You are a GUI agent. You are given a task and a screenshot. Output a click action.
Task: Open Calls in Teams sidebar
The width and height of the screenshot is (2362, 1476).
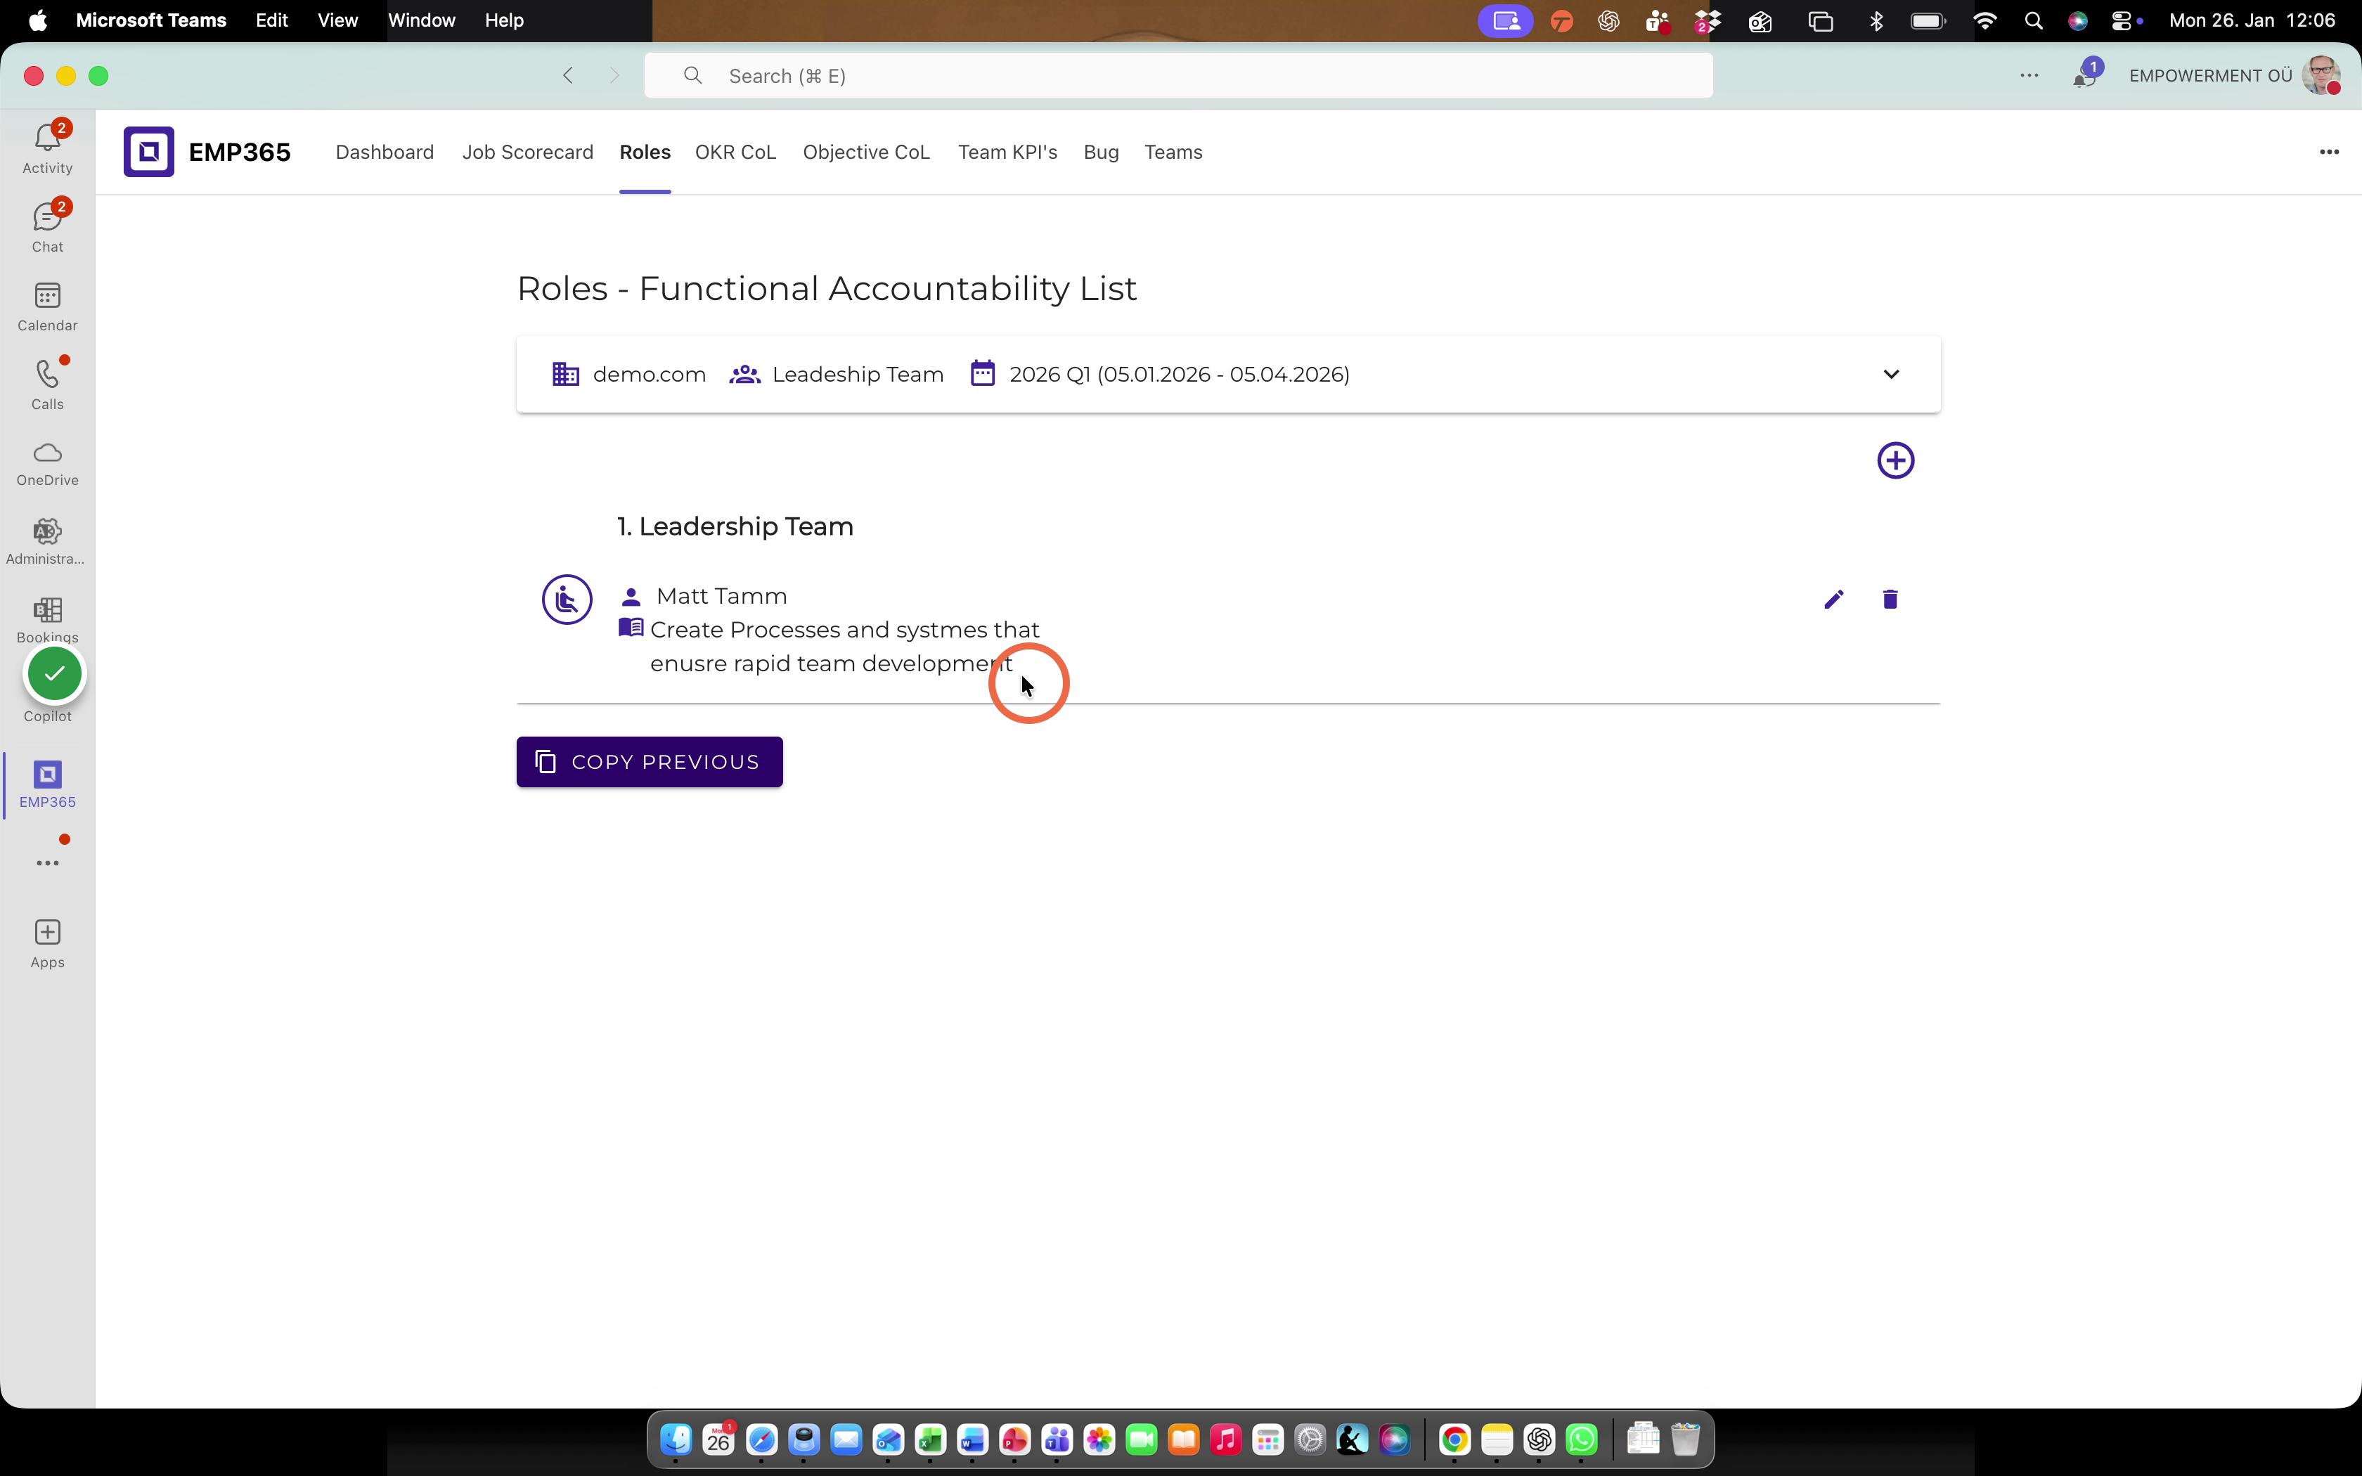pos(47,384)
